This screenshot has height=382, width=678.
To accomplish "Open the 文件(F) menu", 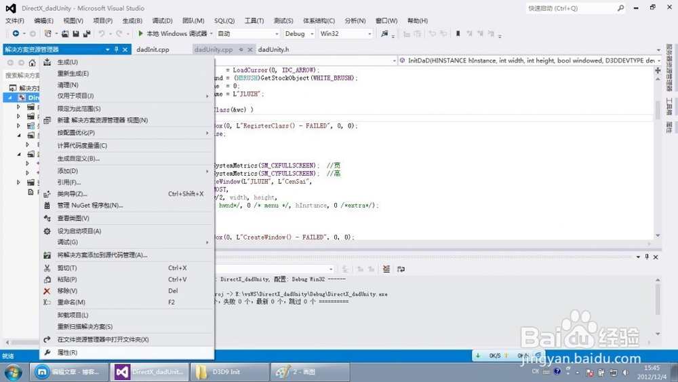I will (x=15, y=21).
